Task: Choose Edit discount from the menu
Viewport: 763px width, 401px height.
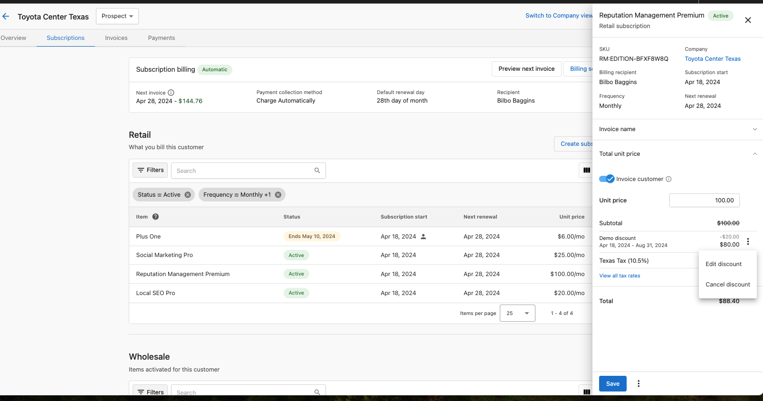Action: click(x=728, y=264)
